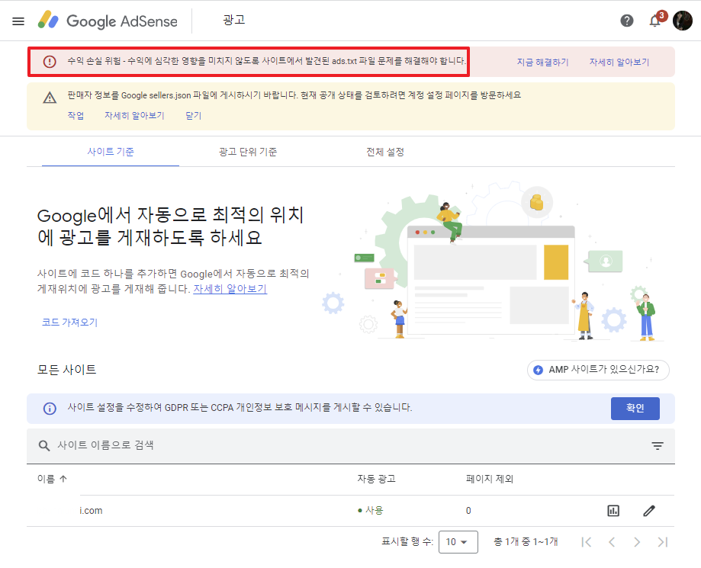Click the AMP lightning bolt icon
The width and height of the screenshot is (701, 568).
(539, 370)
